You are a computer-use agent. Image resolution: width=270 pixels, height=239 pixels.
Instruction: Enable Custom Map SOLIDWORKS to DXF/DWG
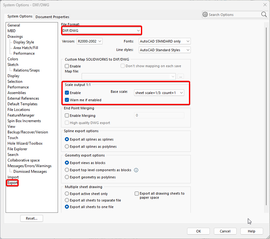click(x=67, y=66)
